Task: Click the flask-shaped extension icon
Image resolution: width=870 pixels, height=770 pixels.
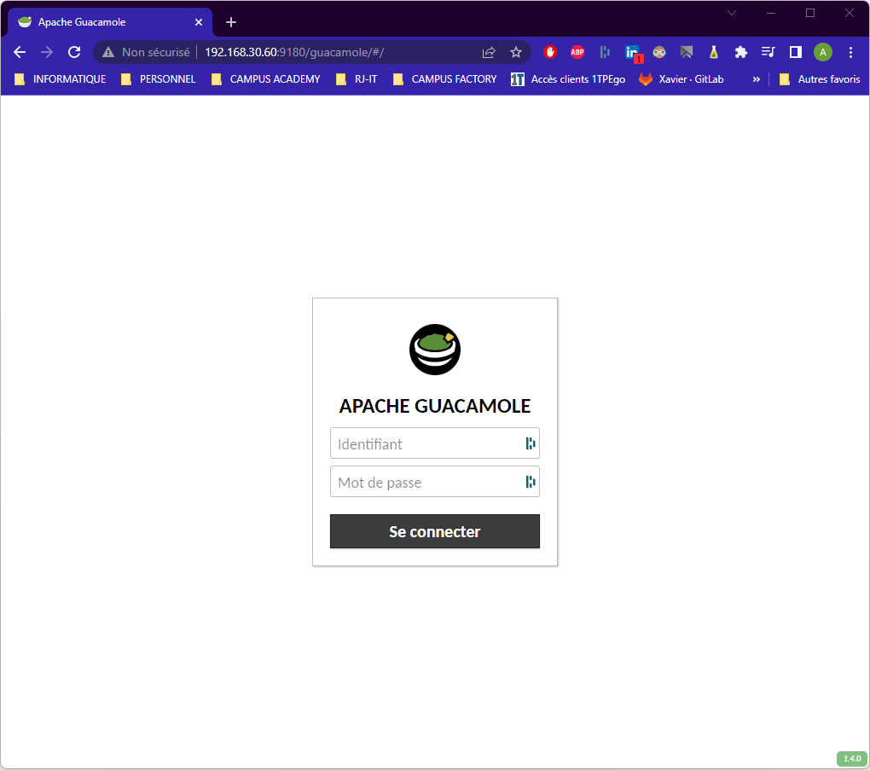Action: (x=714, y=51)
